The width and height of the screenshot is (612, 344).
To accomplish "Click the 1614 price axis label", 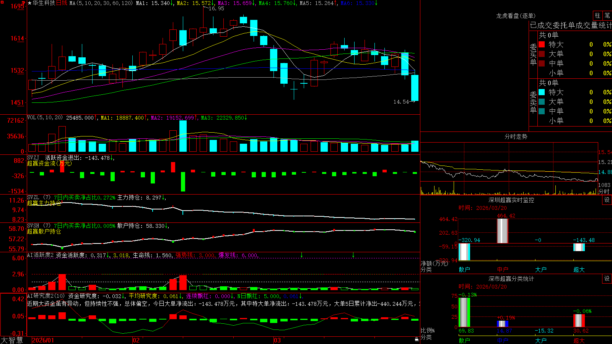I will point(17,38).
